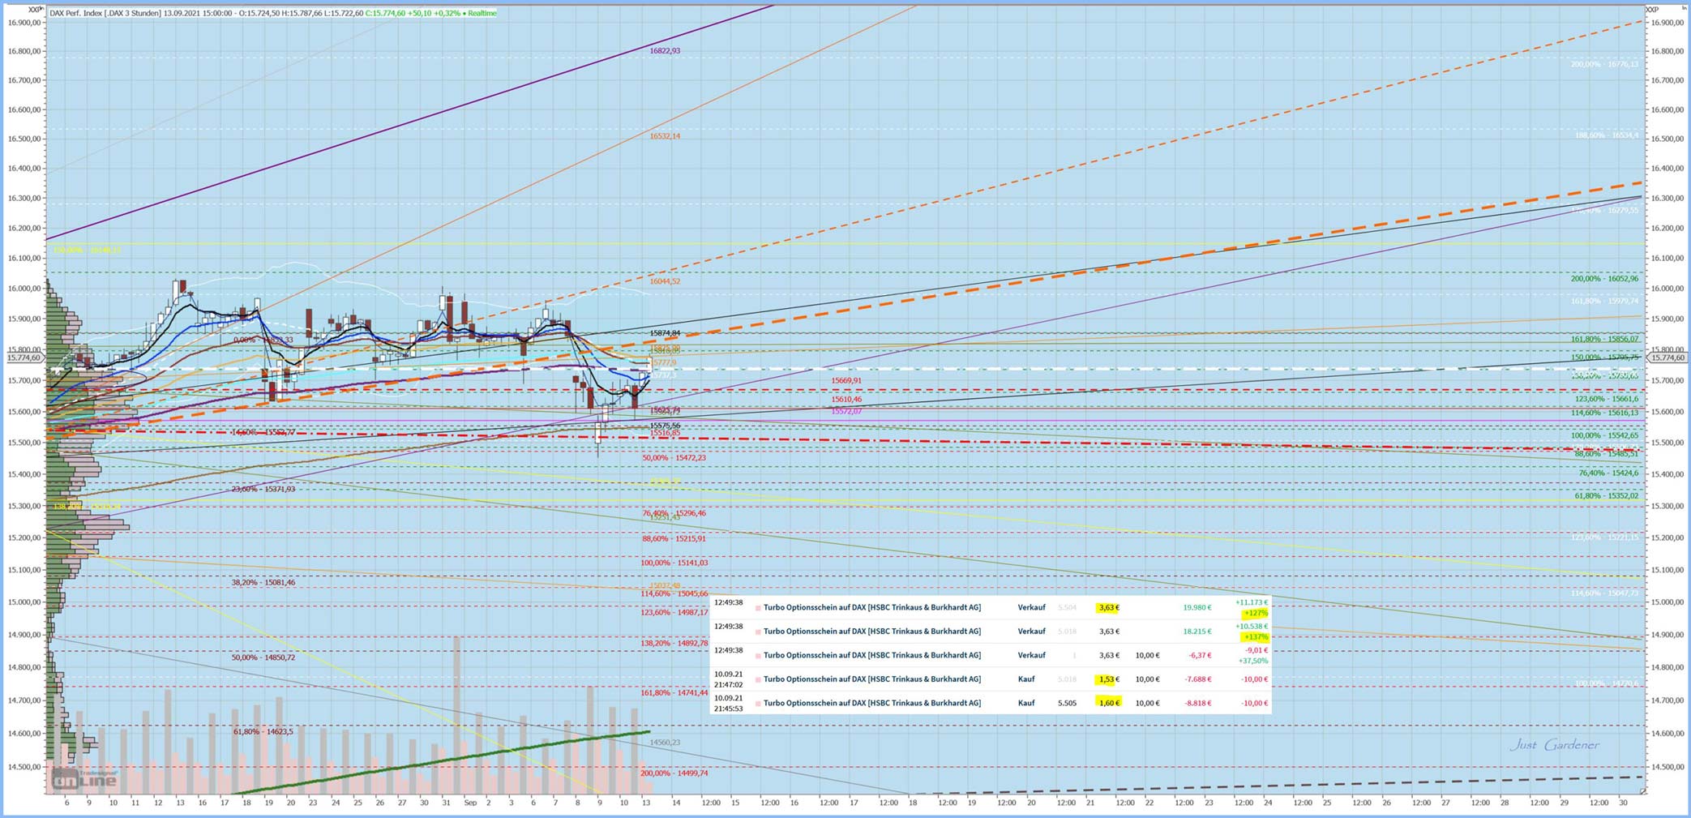Click the Tradesignal Online logo watermark
The height and width of the screenshot is (818, 1691).
click(84, 780)
